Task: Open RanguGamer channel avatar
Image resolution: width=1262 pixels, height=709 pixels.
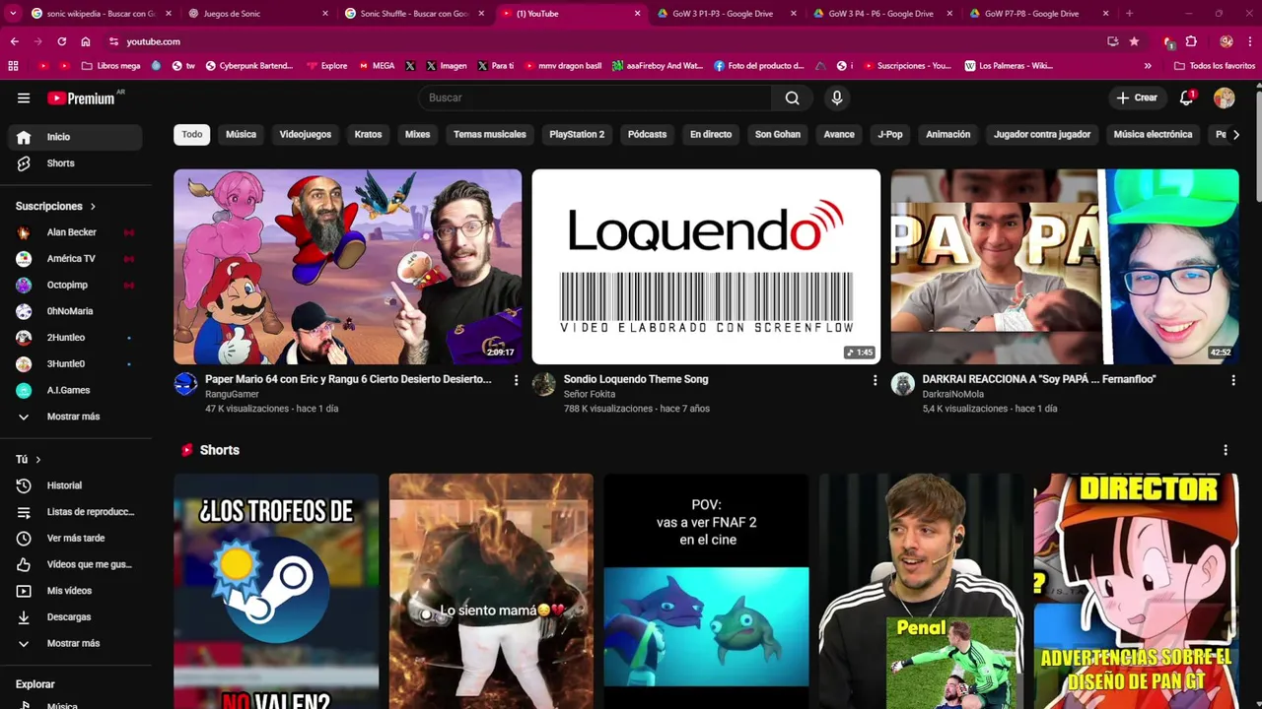Action: [x=185, y=384]
